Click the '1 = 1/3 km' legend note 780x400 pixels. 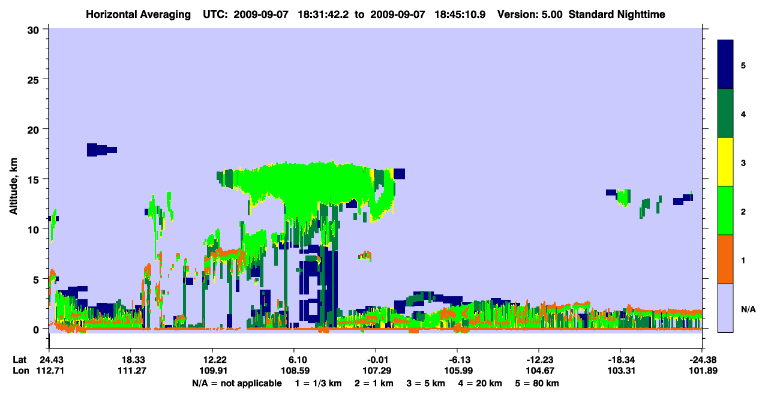317,383
